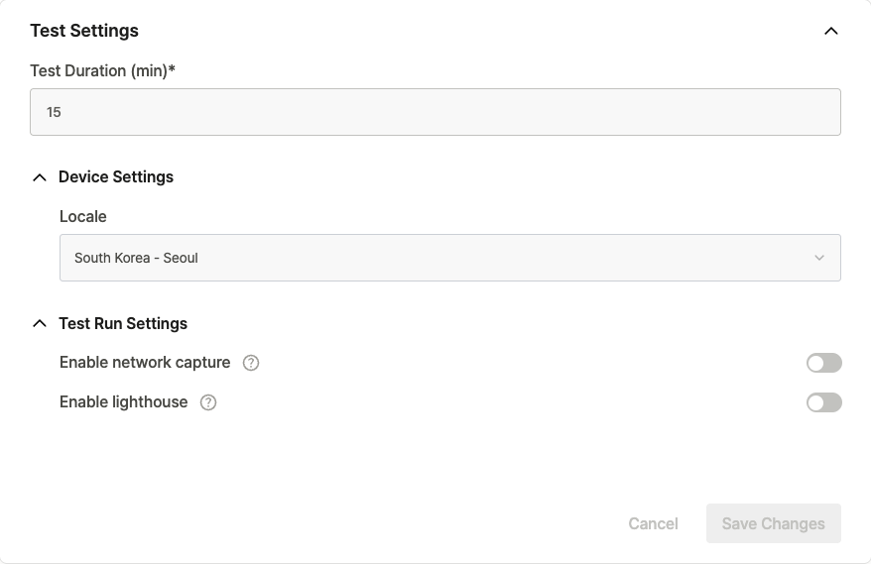The height and width of the screenshot is (564, 871).
Task: Click the Enable network capture label
Action: (x=145, y=363)
